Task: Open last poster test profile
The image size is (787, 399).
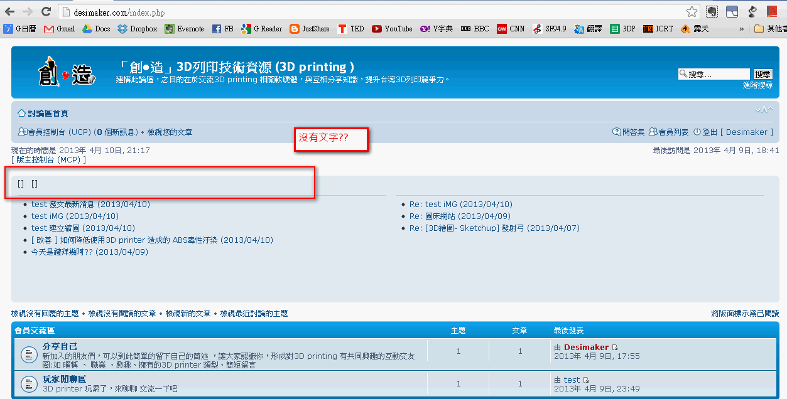Action: tap(572, 380)
